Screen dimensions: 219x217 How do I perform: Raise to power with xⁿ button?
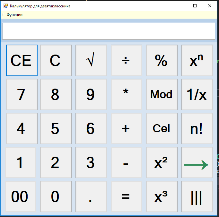(197, 60)
